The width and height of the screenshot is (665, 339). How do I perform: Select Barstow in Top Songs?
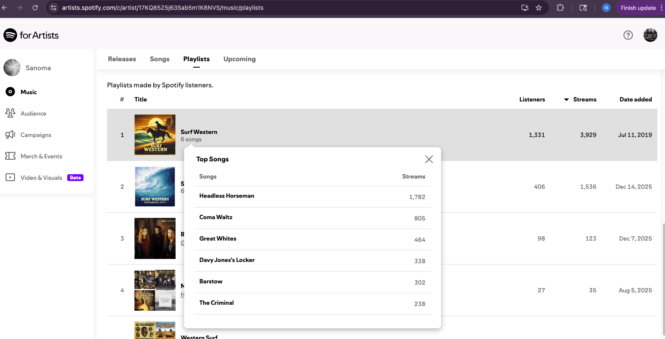pos(211,281)
